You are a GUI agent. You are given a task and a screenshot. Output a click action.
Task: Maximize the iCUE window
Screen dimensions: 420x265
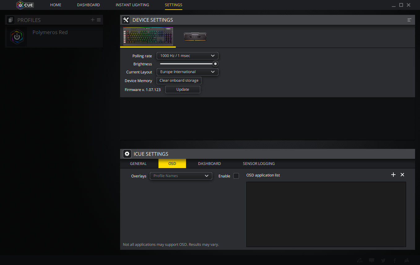[x=401, y=5]
